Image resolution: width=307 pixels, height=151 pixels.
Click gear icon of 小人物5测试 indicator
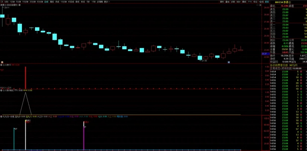[x=2, y=90]
